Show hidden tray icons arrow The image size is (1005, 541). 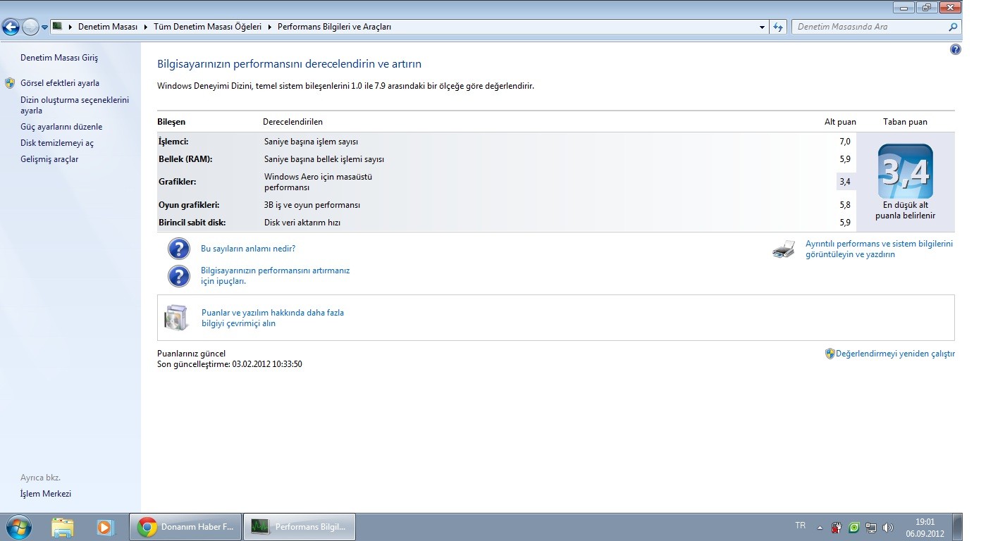click(820, 527)
